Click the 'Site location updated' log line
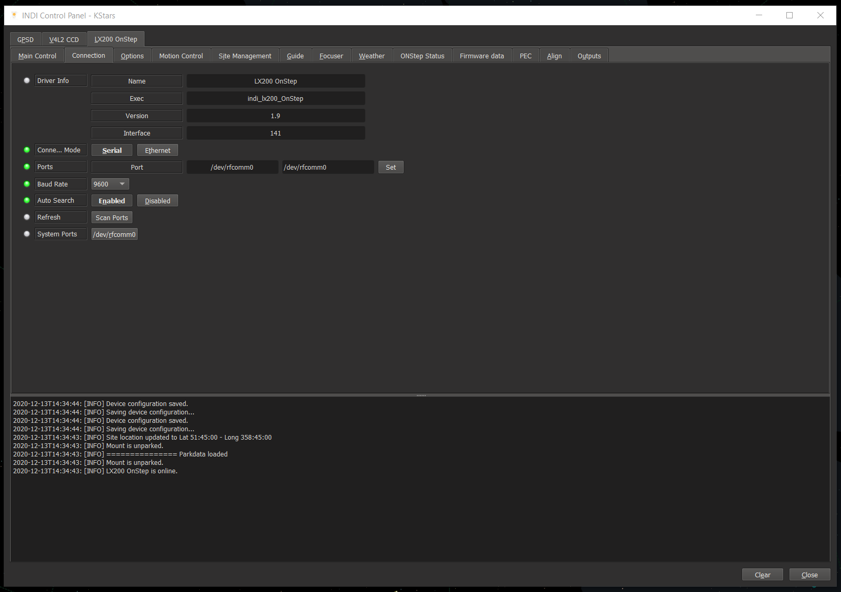This screenshot has width=841, height=592. pos(142,438)
